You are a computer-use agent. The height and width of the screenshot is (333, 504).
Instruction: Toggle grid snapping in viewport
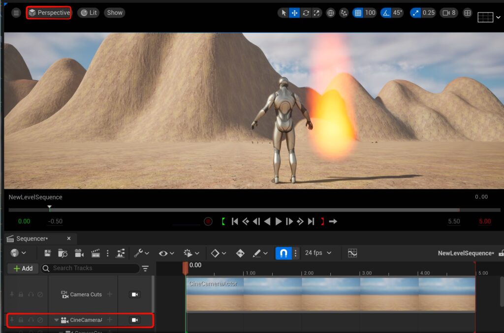pos(358,13)
